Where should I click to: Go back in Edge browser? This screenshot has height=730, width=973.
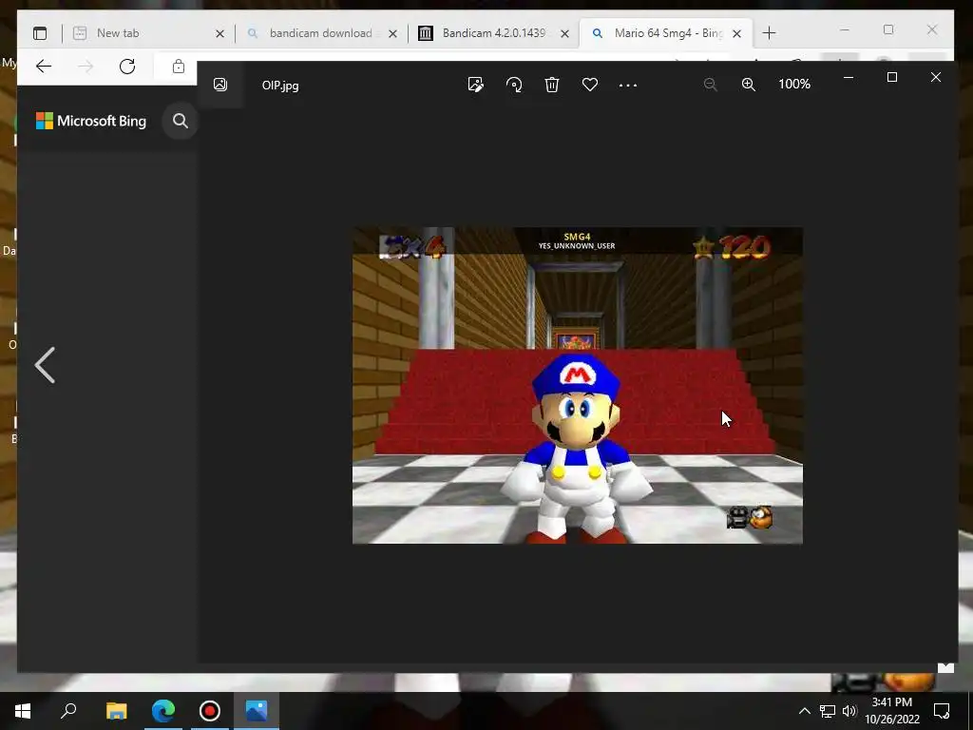(44, 67)
